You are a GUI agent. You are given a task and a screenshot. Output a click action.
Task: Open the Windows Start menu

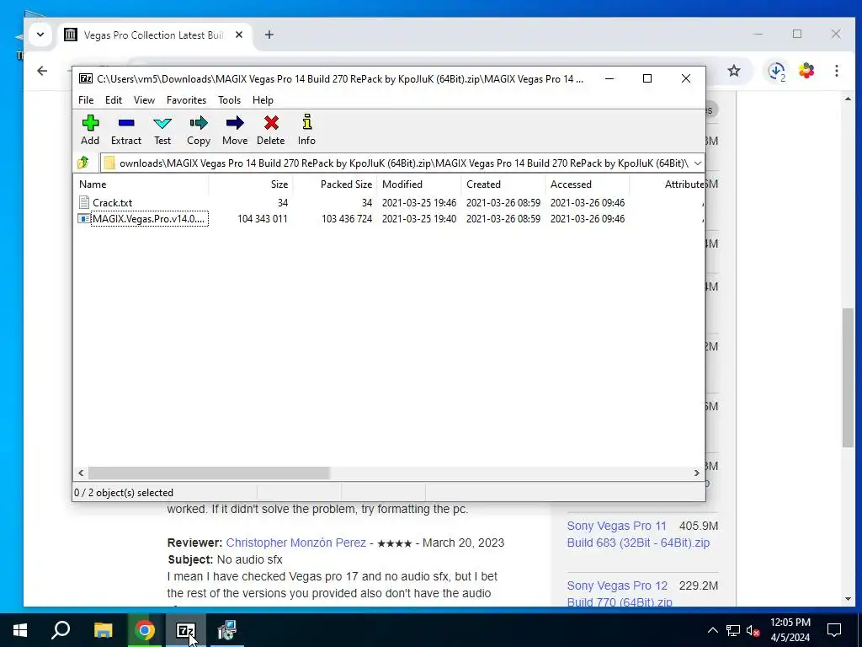20,630
